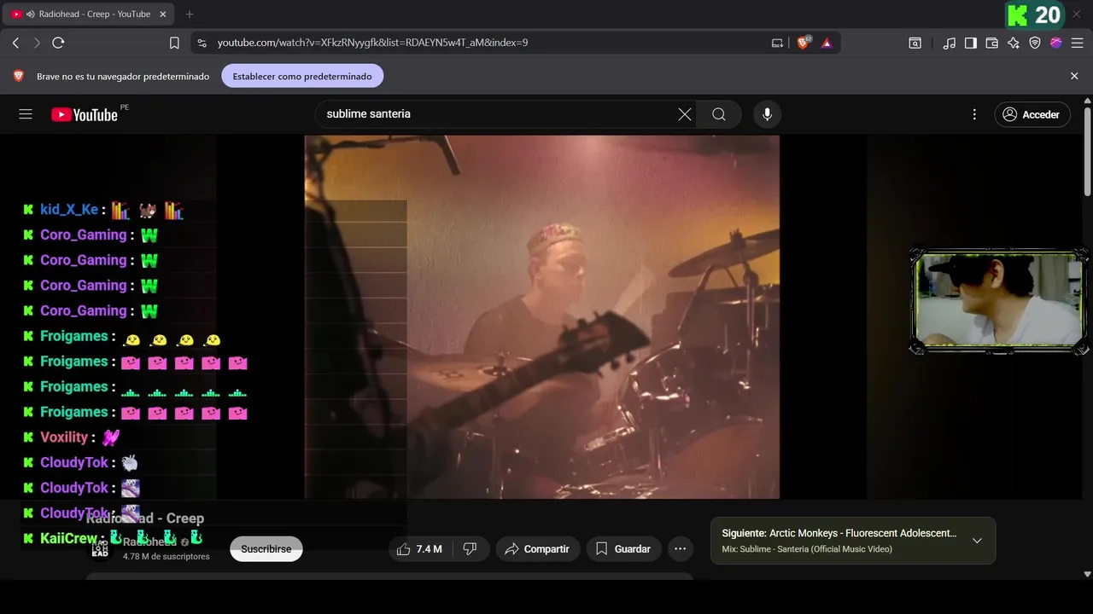The height and width of the screenshot is (614, 1093).
Task: Click Establecer como predeterminado button
Action: (x=302, y=76)
